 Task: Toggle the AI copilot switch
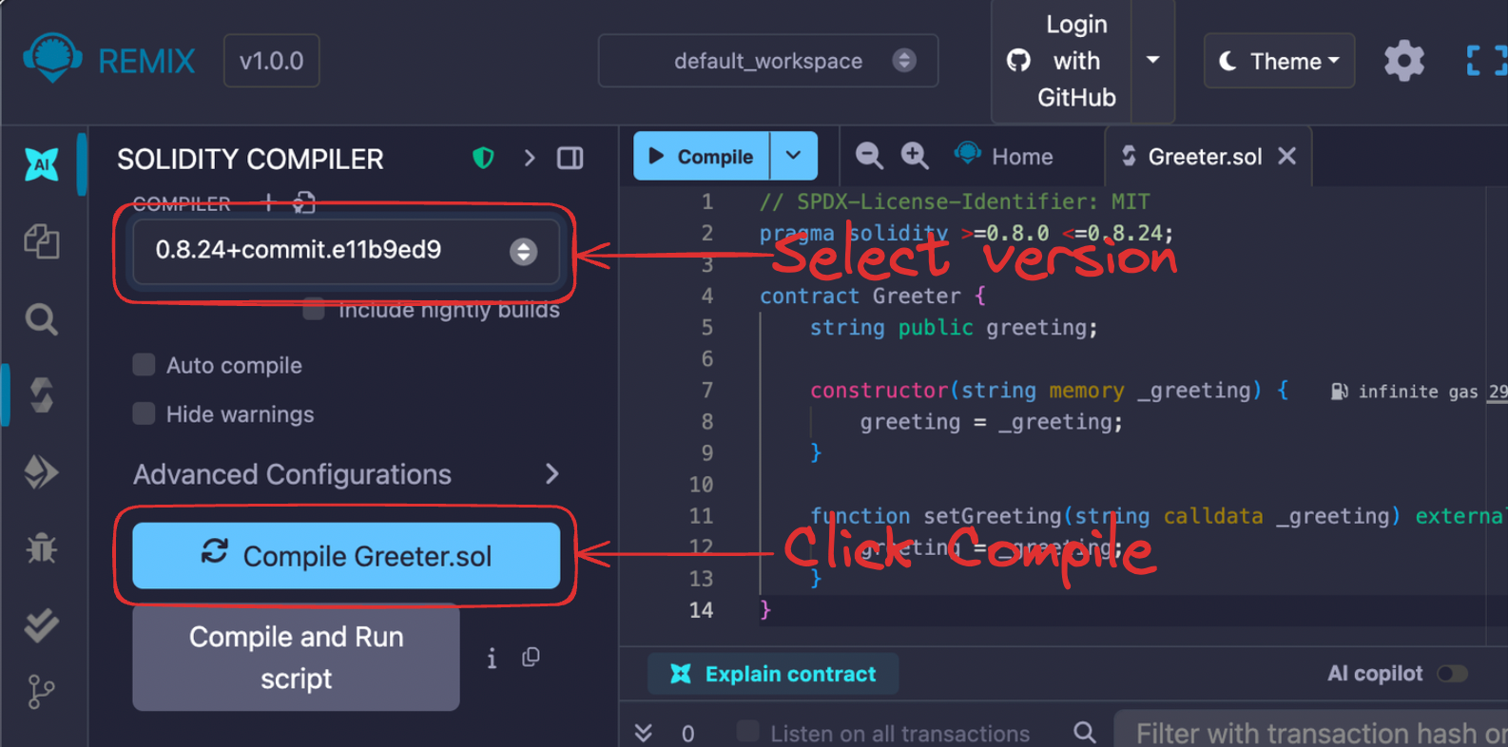pyautogui.click(x=1452, y=674)
